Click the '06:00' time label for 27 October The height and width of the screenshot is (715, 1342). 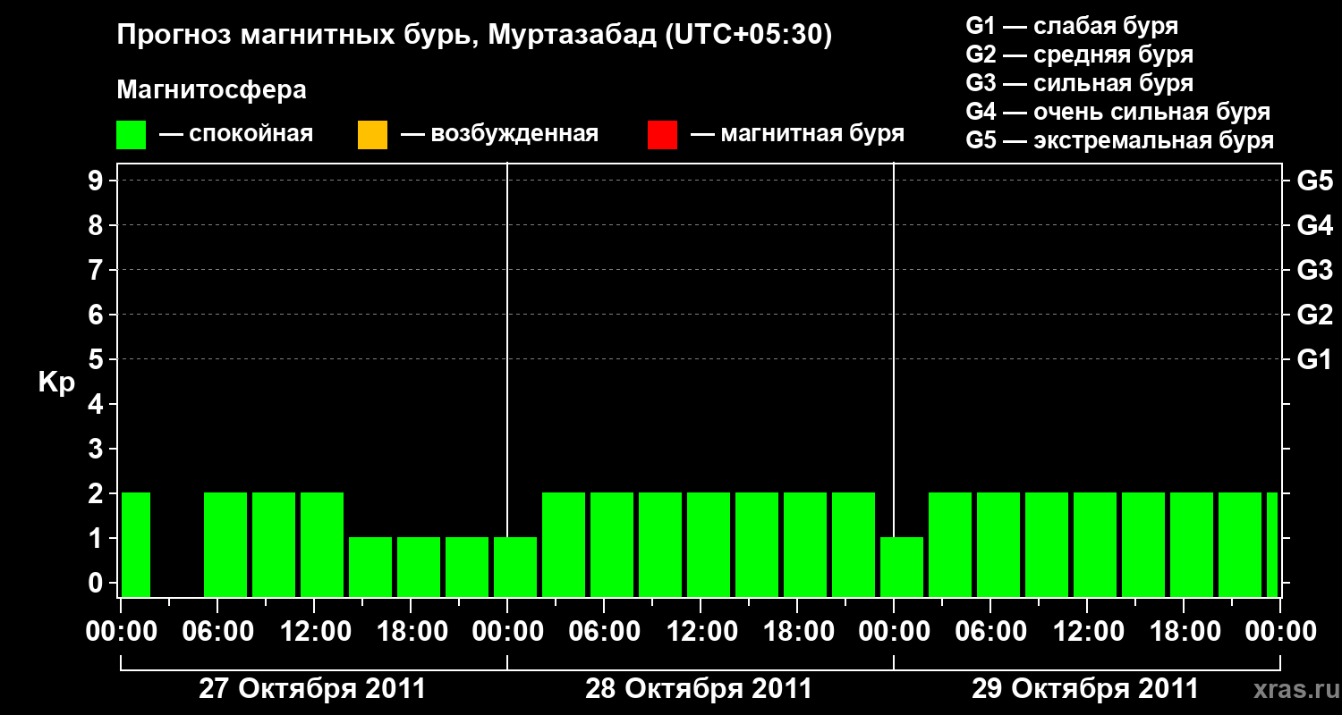click(x=217, y=632)
